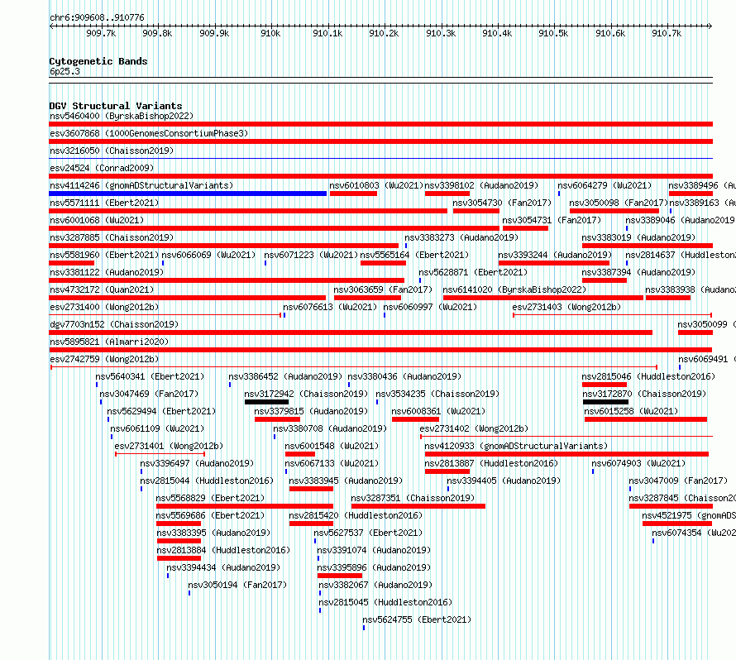Open nsv3395896 (Audano2019) label
The image size is (736, 660).
click(374, 567)
